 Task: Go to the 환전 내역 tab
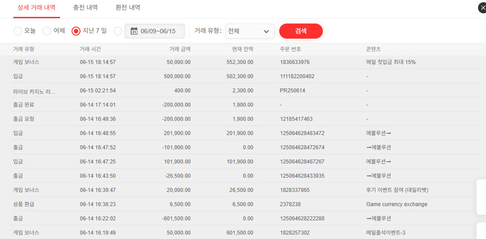click(x=128, y=8)
